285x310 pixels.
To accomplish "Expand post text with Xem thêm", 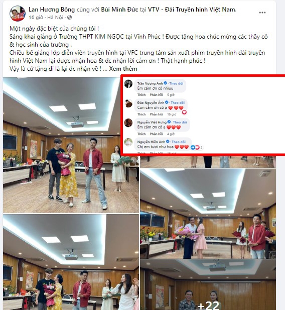I will [123, 69].
